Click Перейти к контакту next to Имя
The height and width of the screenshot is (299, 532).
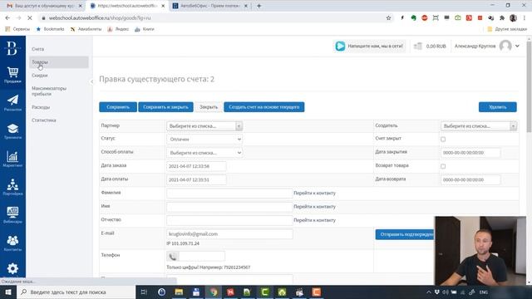tap(314, 207)
